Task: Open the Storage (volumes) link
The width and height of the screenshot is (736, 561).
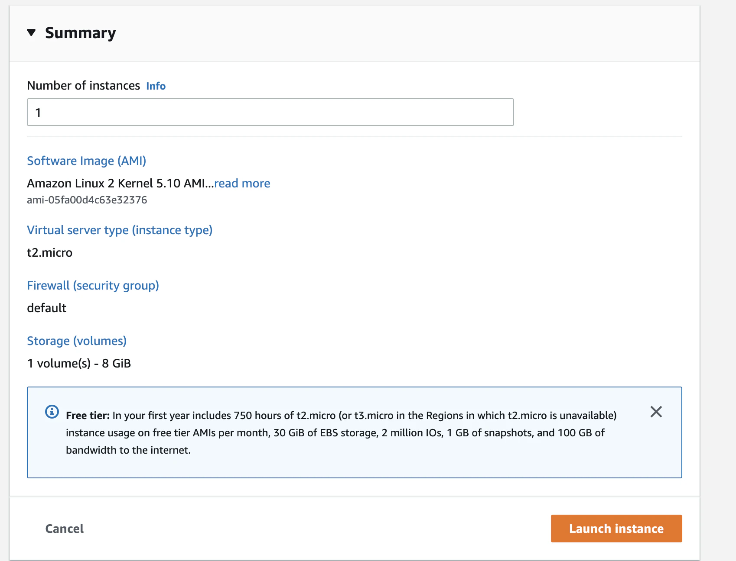Action: coord(77,341)
